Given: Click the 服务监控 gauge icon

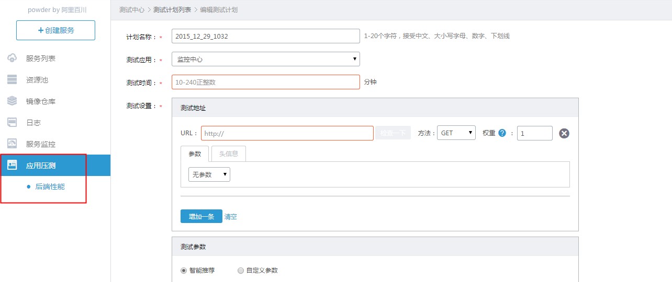Looking at the screenshot, I should click(x=12, y=144).
